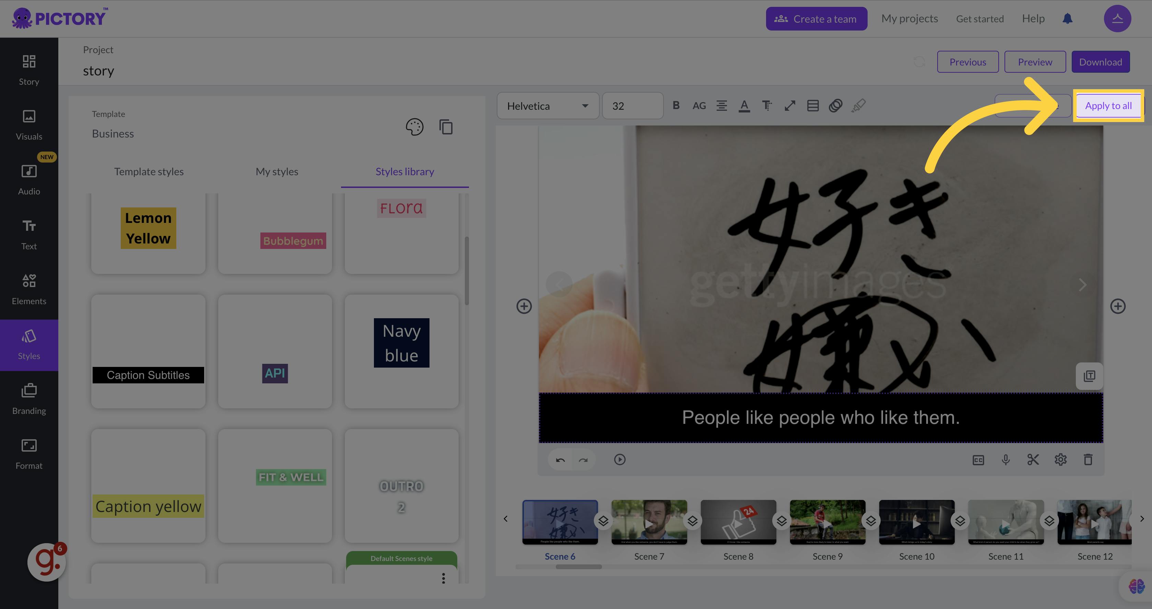Viewport: 1152px width, 609px height.
Task: Click the Preview button
Action: click(x=1035, y=62)
